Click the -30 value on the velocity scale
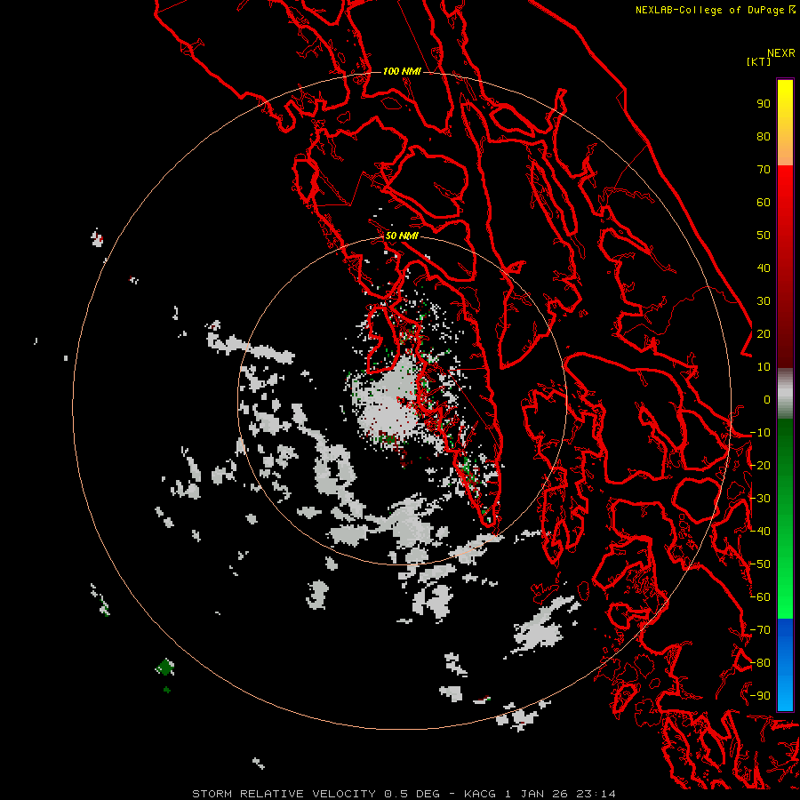This screenshot has width=800, height=800. tap(760, 499)
